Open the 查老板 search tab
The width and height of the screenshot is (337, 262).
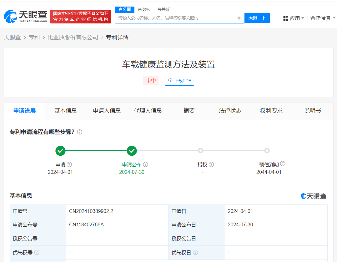144,9
